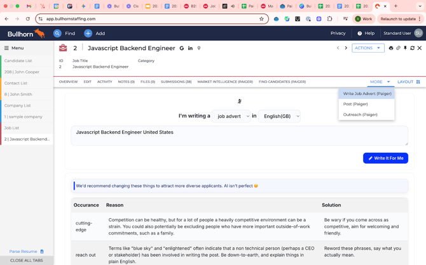
Task: Click the Google icon beside job title
Action: pos(182,48)
